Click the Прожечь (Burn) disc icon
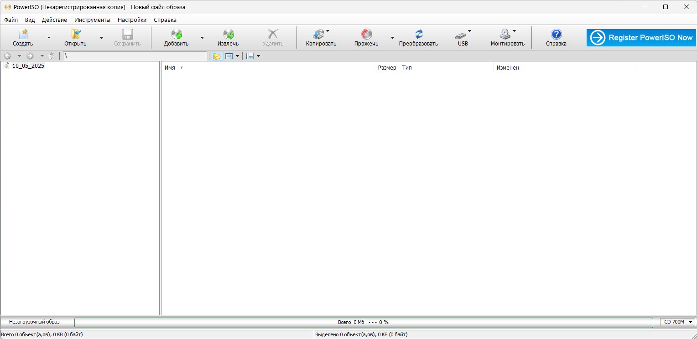This screenshot has height=339, width=697. (367, 34)
